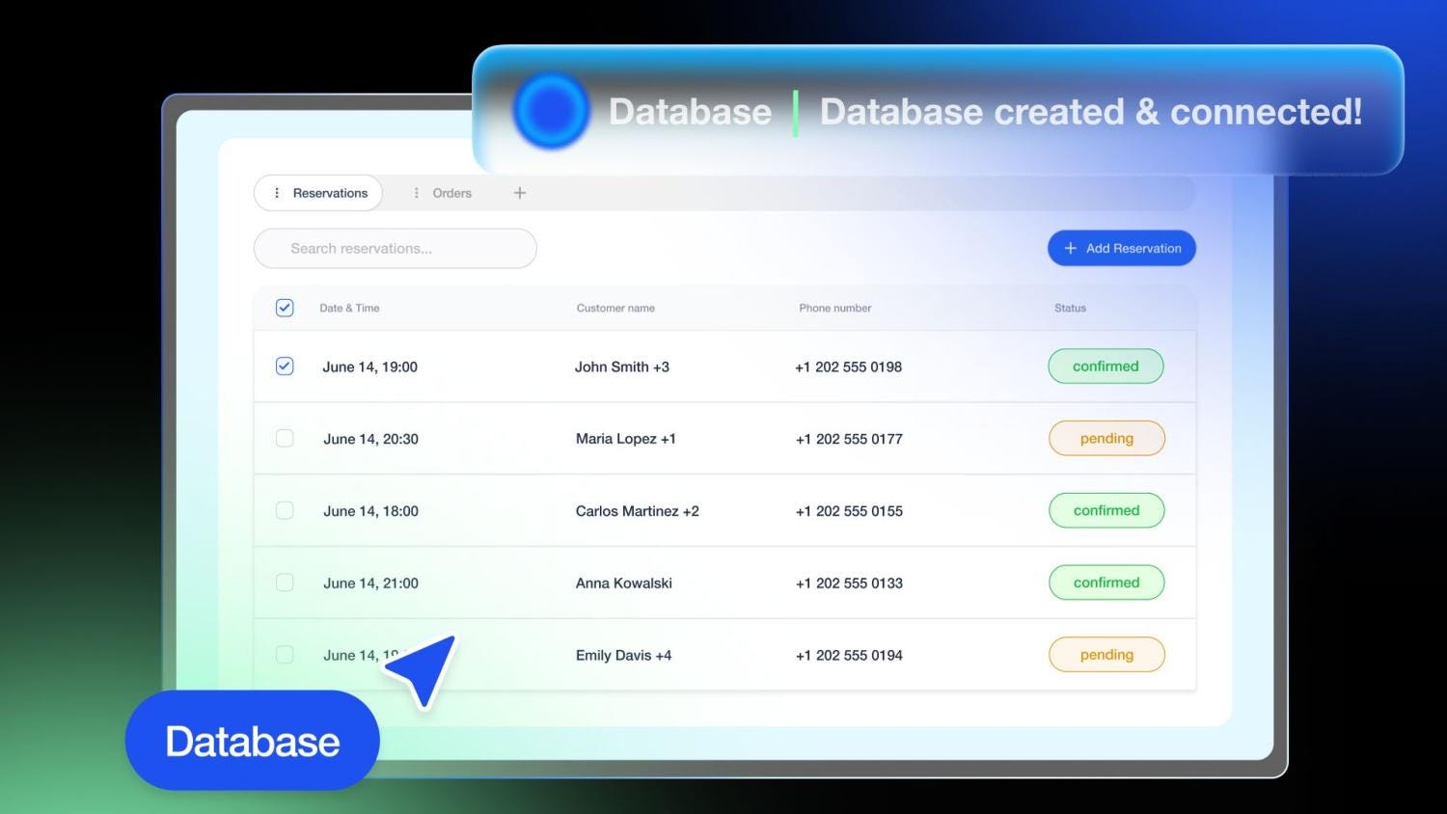The image size is (1447, 814).
Task: Check the Maria Lopez row checkbox
Action: pyautogui.click(x=285, y=439)
